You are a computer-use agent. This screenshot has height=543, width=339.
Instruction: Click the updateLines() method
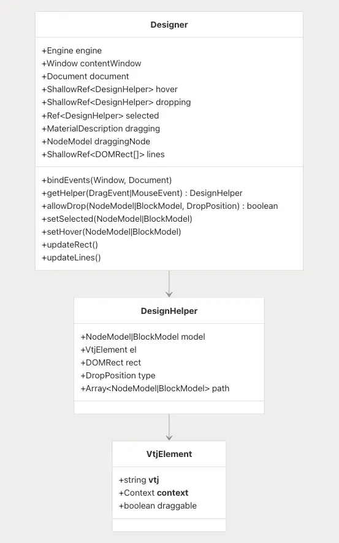71,257
